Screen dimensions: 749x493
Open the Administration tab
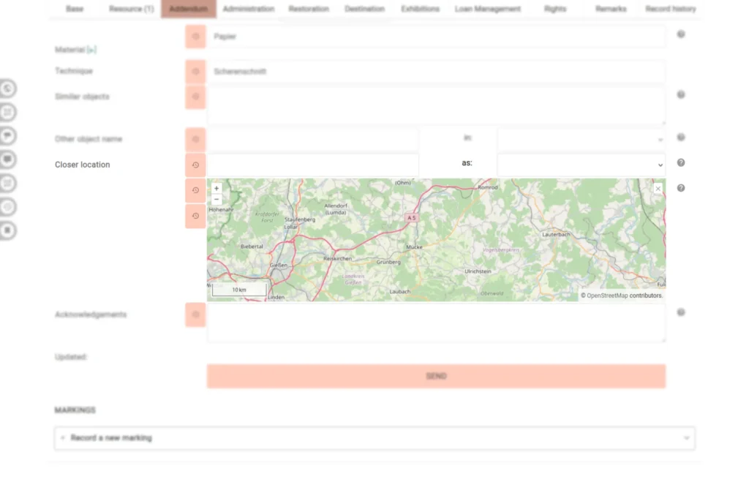(249, 9)
